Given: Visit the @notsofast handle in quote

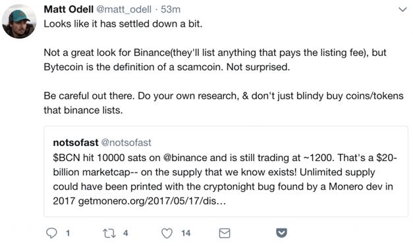Looking at the screenshot, I should pyautogui.click(x=126, y=143).
